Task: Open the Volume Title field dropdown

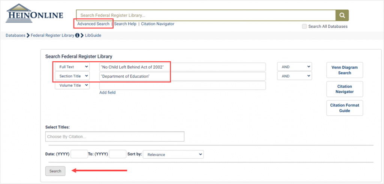Action: tap(72, 85)
